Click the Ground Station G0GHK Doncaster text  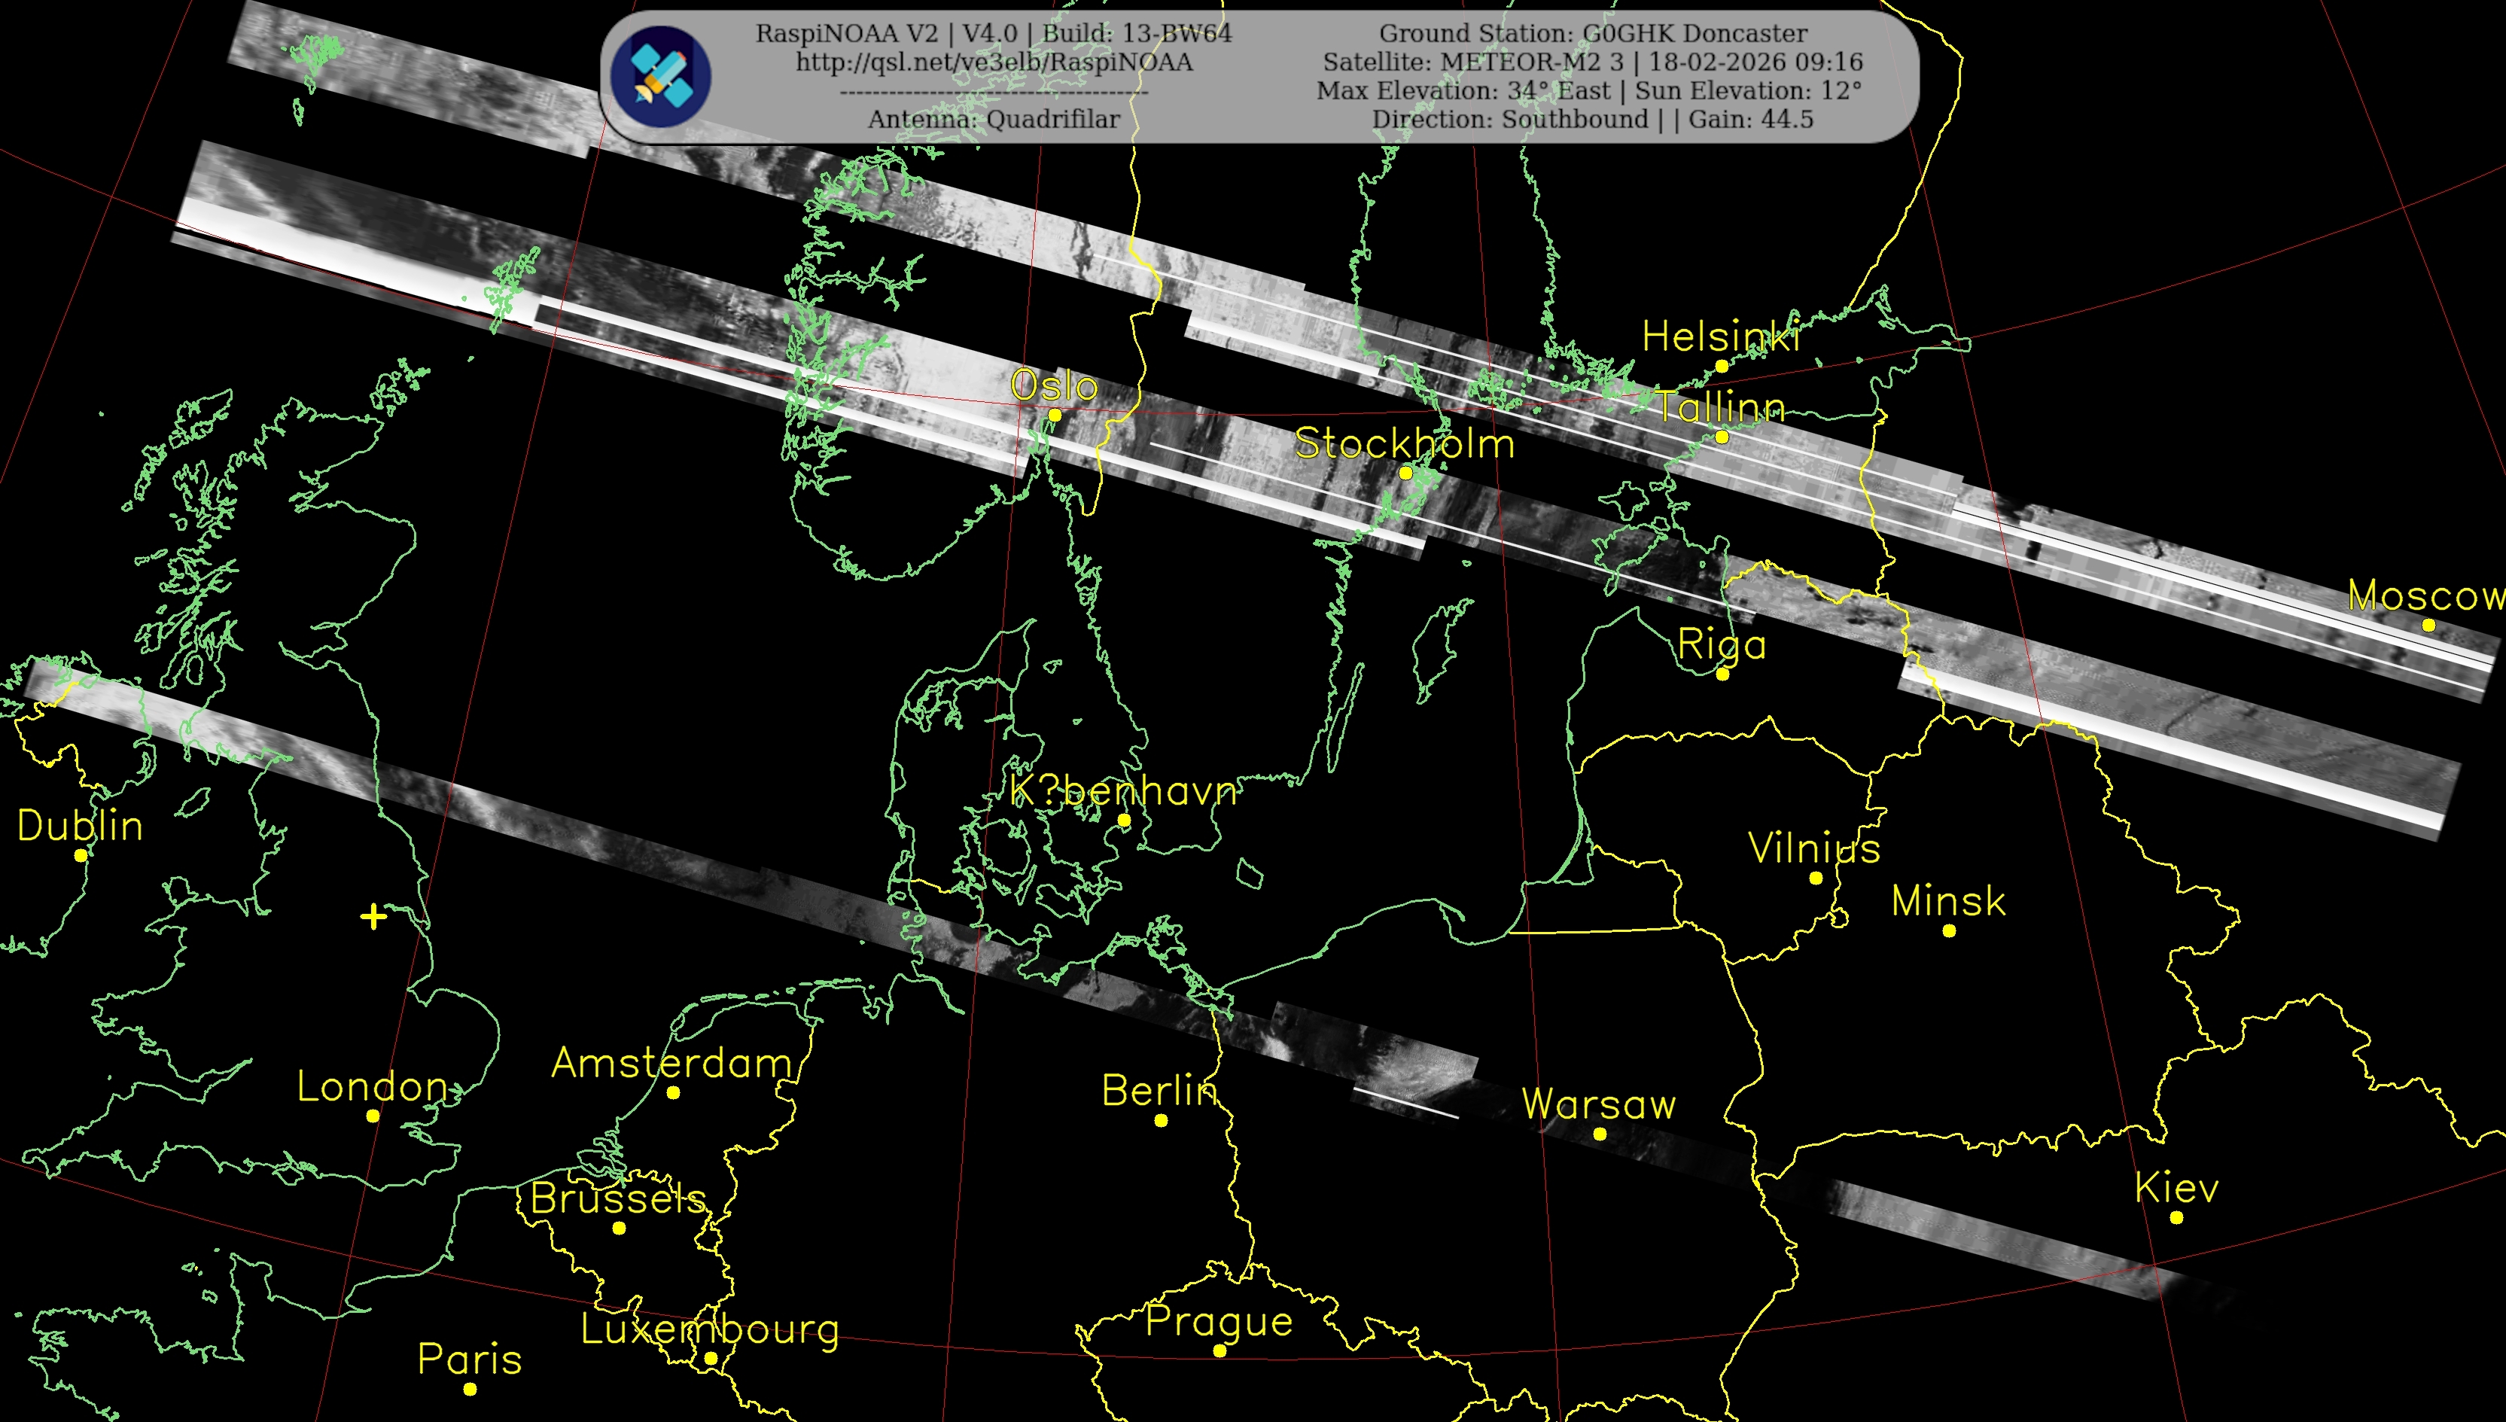click(x=1592, y=33)
